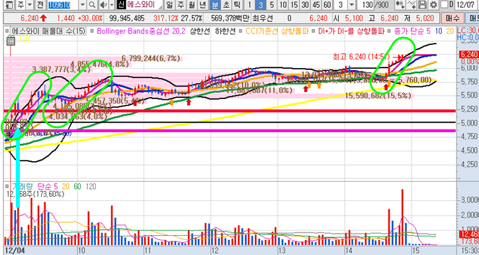The image size is (479, 255).
Task: Toggle the 종가 단순 moving average square
Action: pos(389,31)
